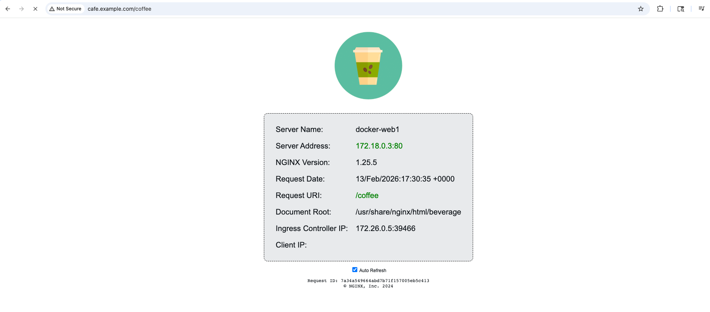Click the coffee cup logo image
The width and height of the screenshot is (710, 312).
[x=368, y=66]
